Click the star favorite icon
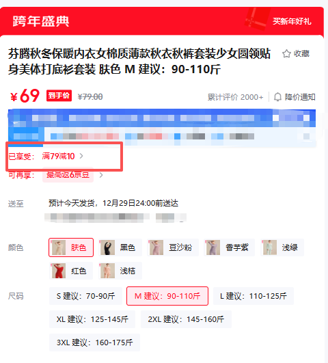328x363 pixels. [286, 54]
